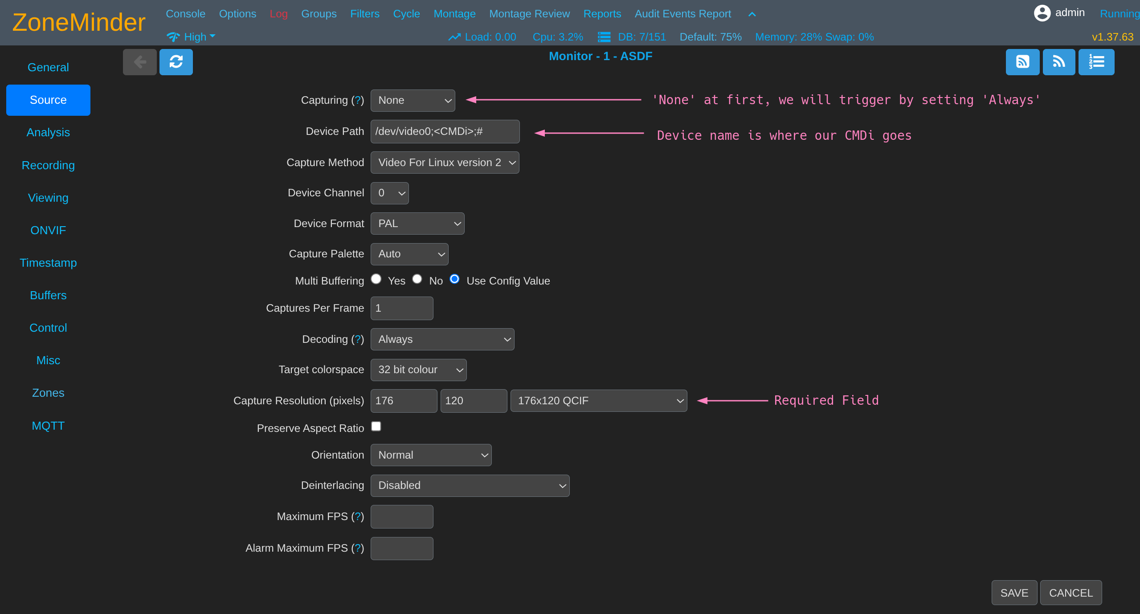Viewport: 1140px width, 614px height.
Task: Click the back arrow button
Action: click(139, 62)
